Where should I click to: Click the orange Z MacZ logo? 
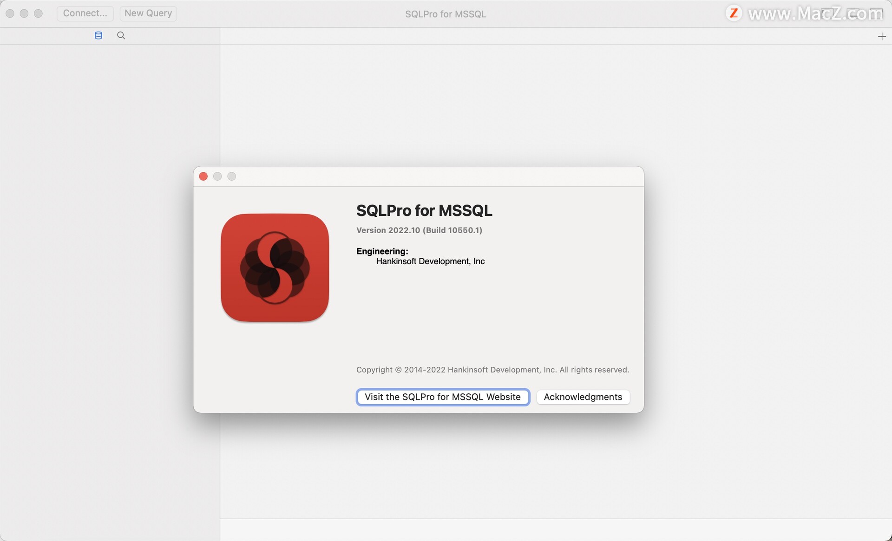[734, 13]
